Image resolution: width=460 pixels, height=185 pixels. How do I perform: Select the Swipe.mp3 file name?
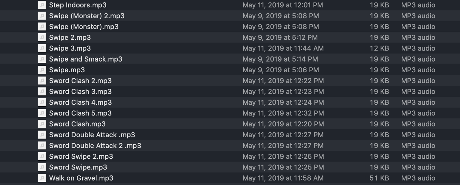click(67, 70)
